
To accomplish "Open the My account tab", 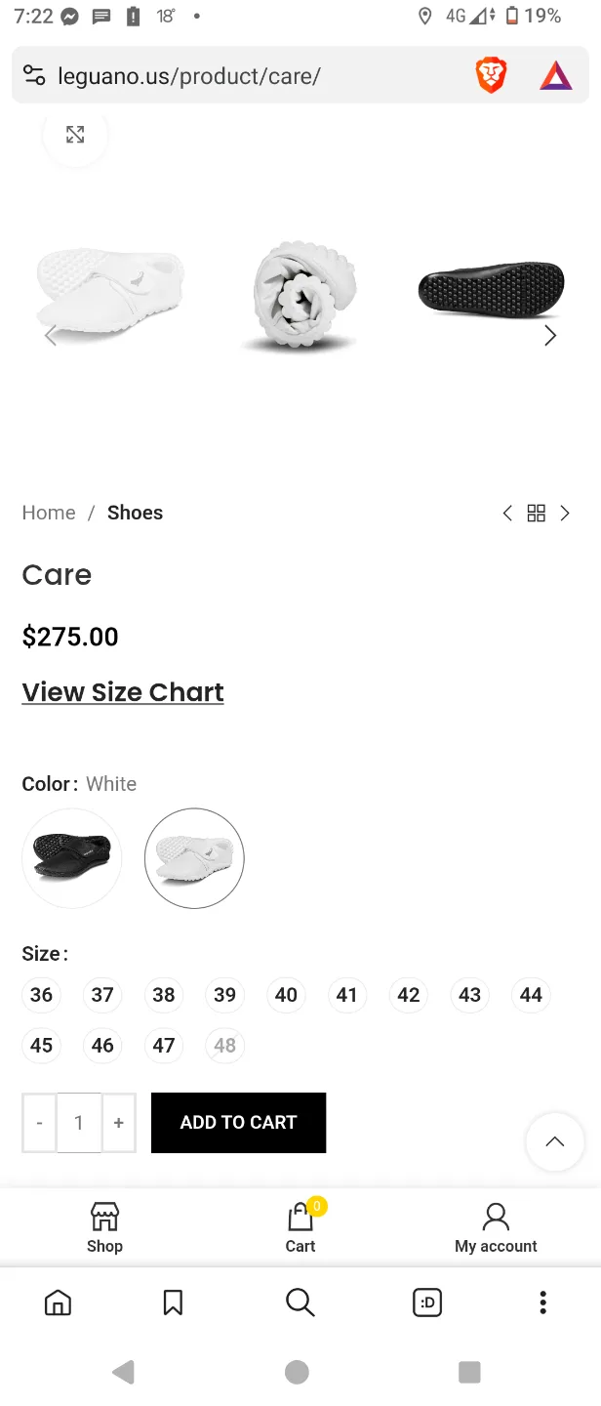I will click(x=496, y=1227).
